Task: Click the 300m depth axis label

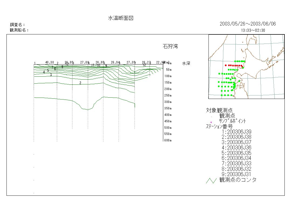Action: (x=168, y=102)
